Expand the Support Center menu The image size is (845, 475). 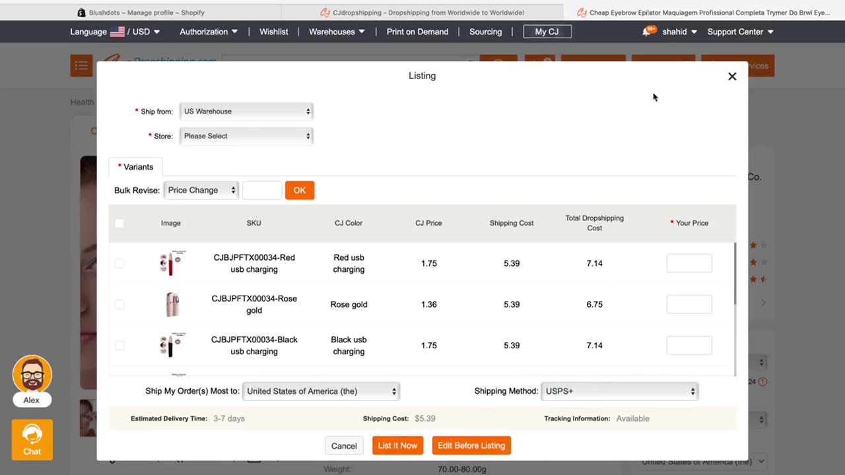(x=740, y=32)
